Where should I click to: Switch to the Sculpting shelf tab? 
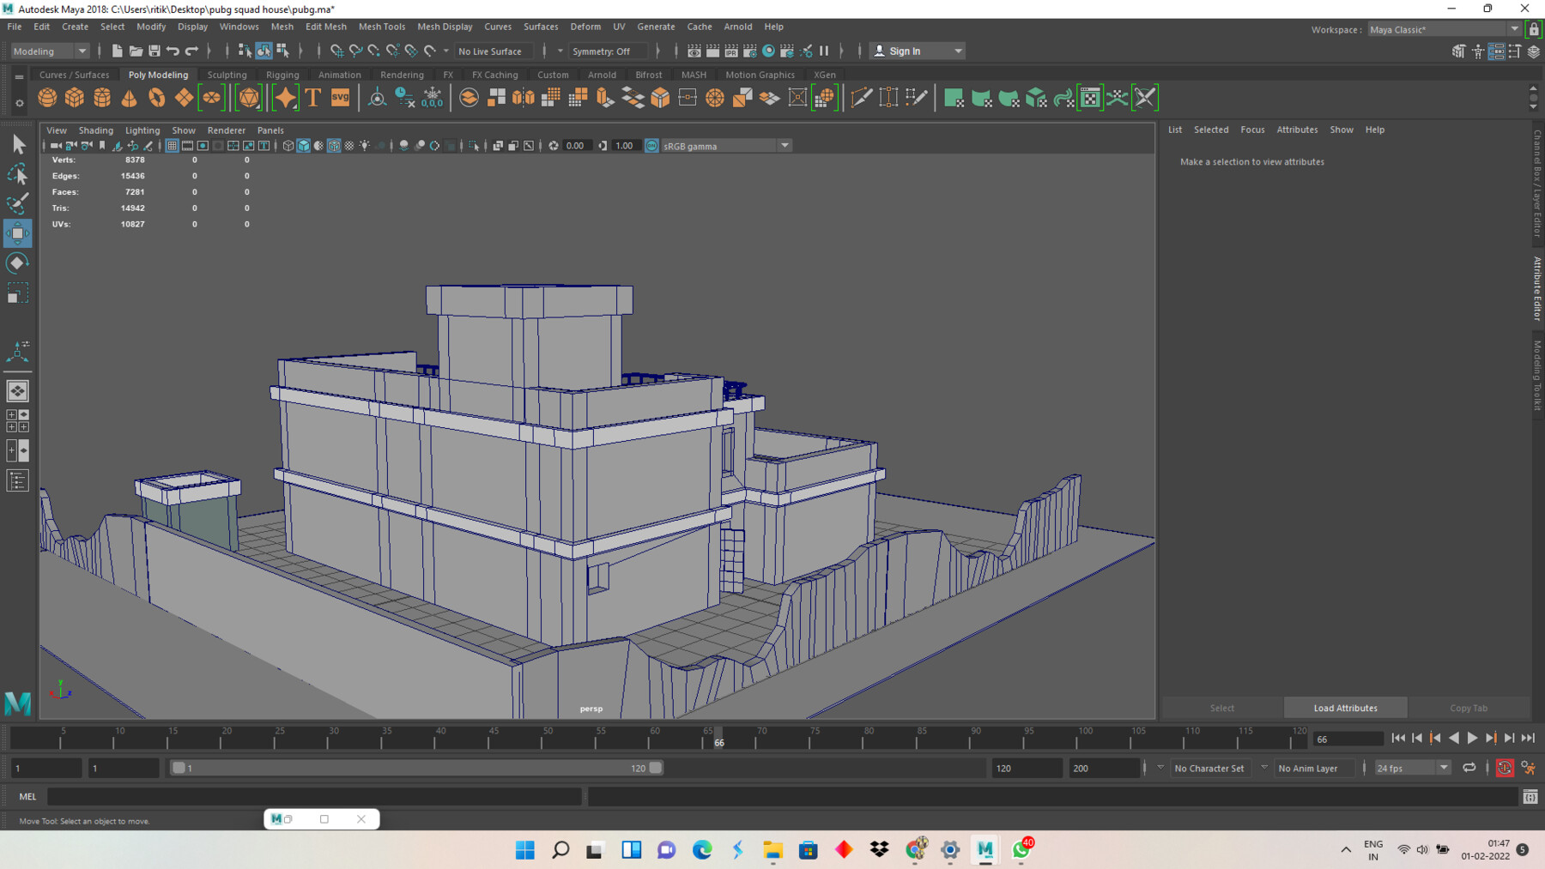tap(227, 75)
